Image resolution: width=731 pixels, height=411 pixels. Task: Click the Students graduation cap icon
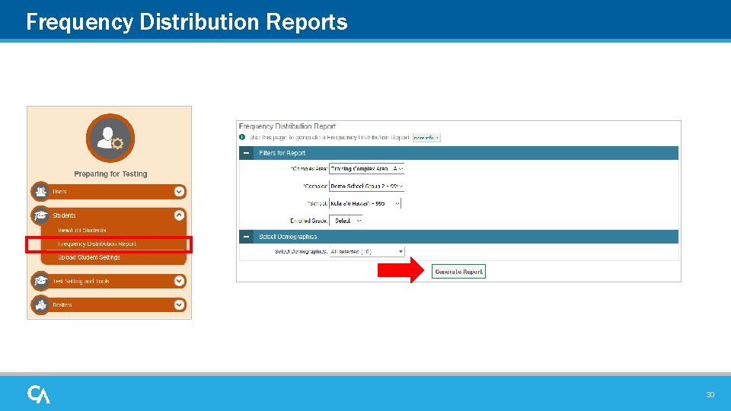41,215
